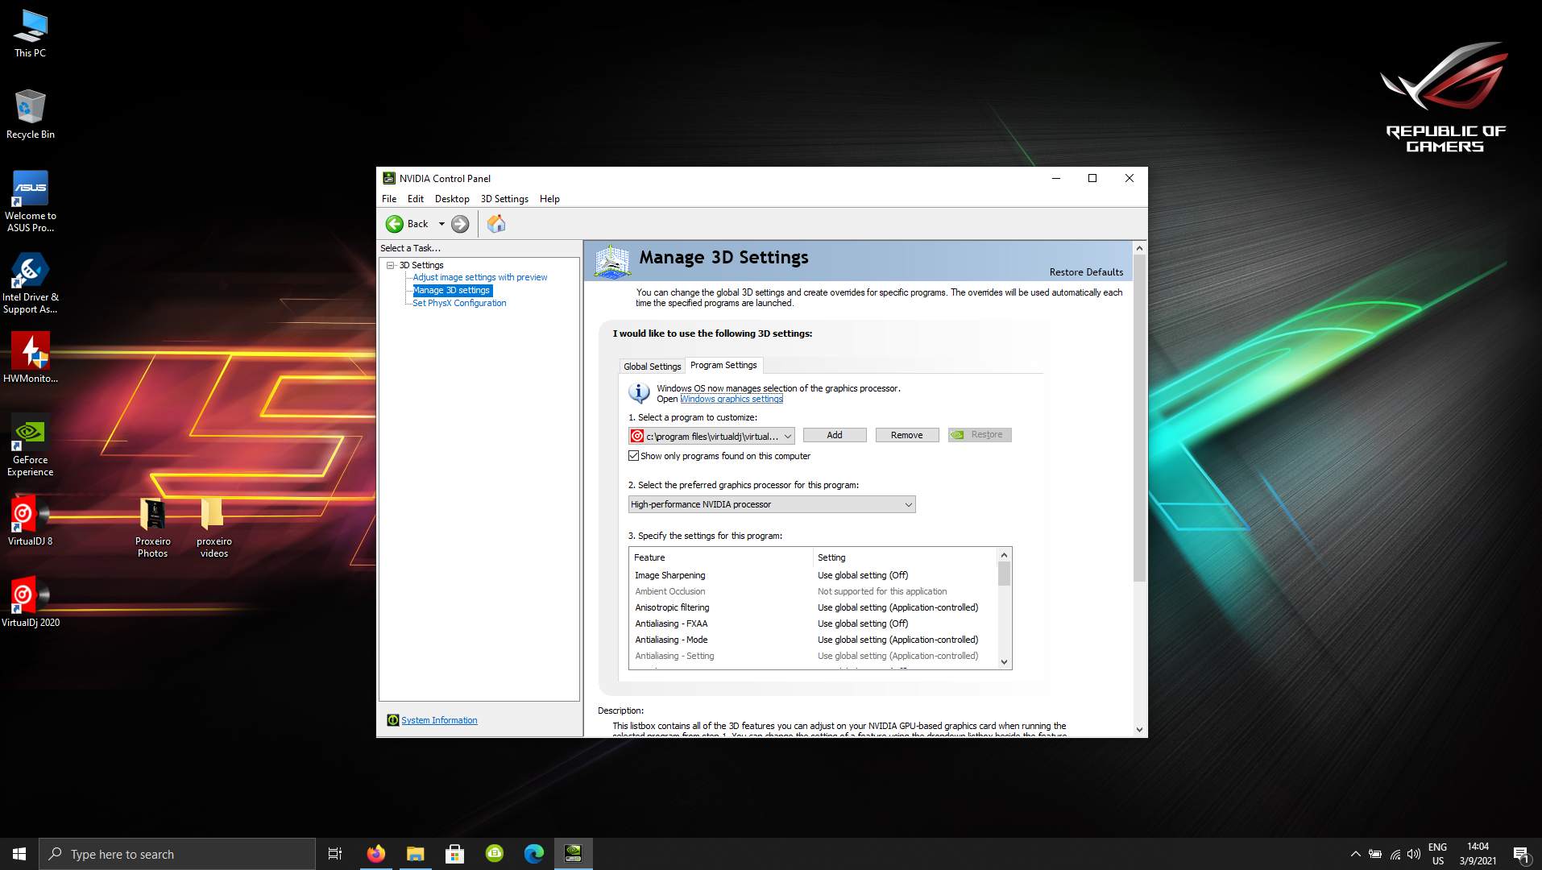
Task: Open the Help menu
Action: (x=549, y=199)
